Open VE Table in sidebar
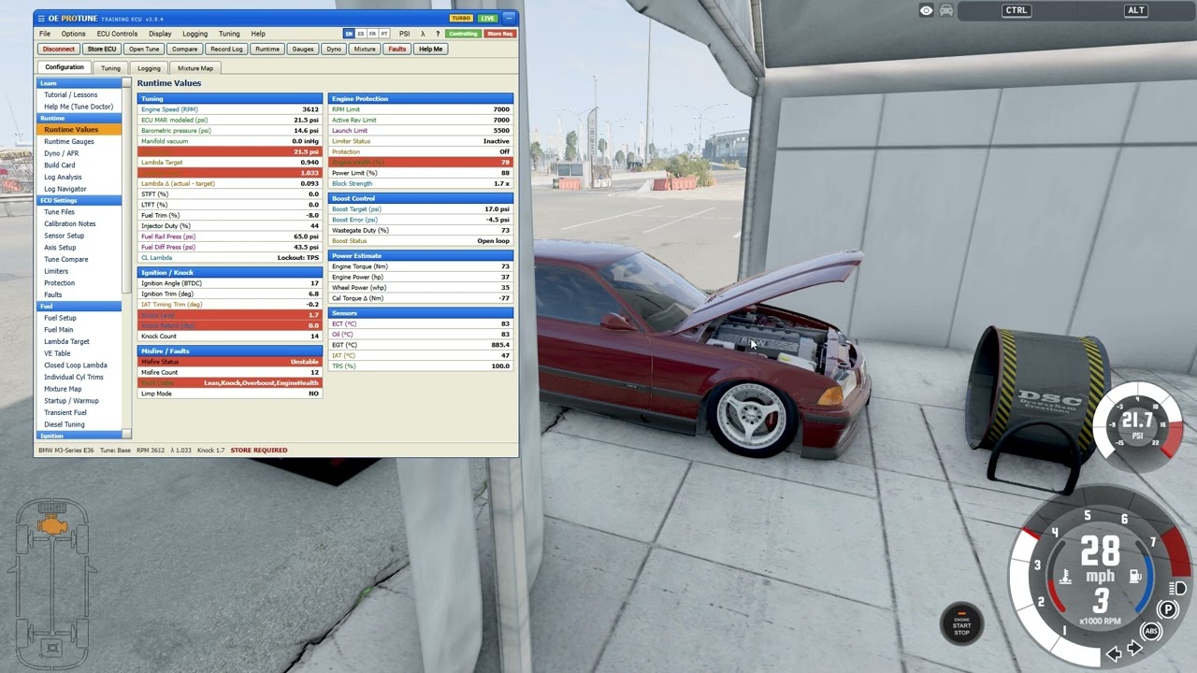This screenshot has height=673, width=1197. coord(57,353)
